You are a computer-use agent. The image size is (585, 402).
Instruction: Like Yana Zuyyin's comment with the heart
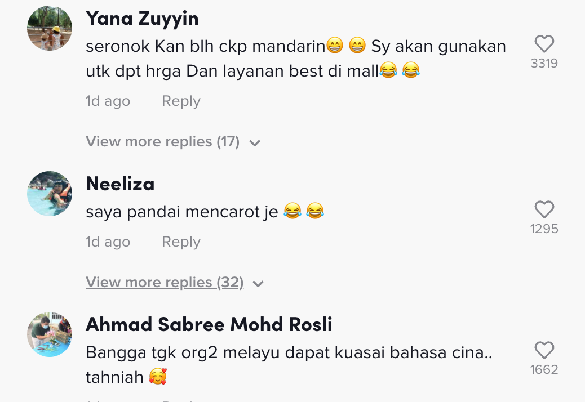[544, 44]
